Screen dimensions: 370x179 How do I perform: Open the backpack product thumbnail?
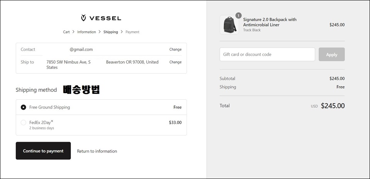pyautogui.click(x=229, y=25)
